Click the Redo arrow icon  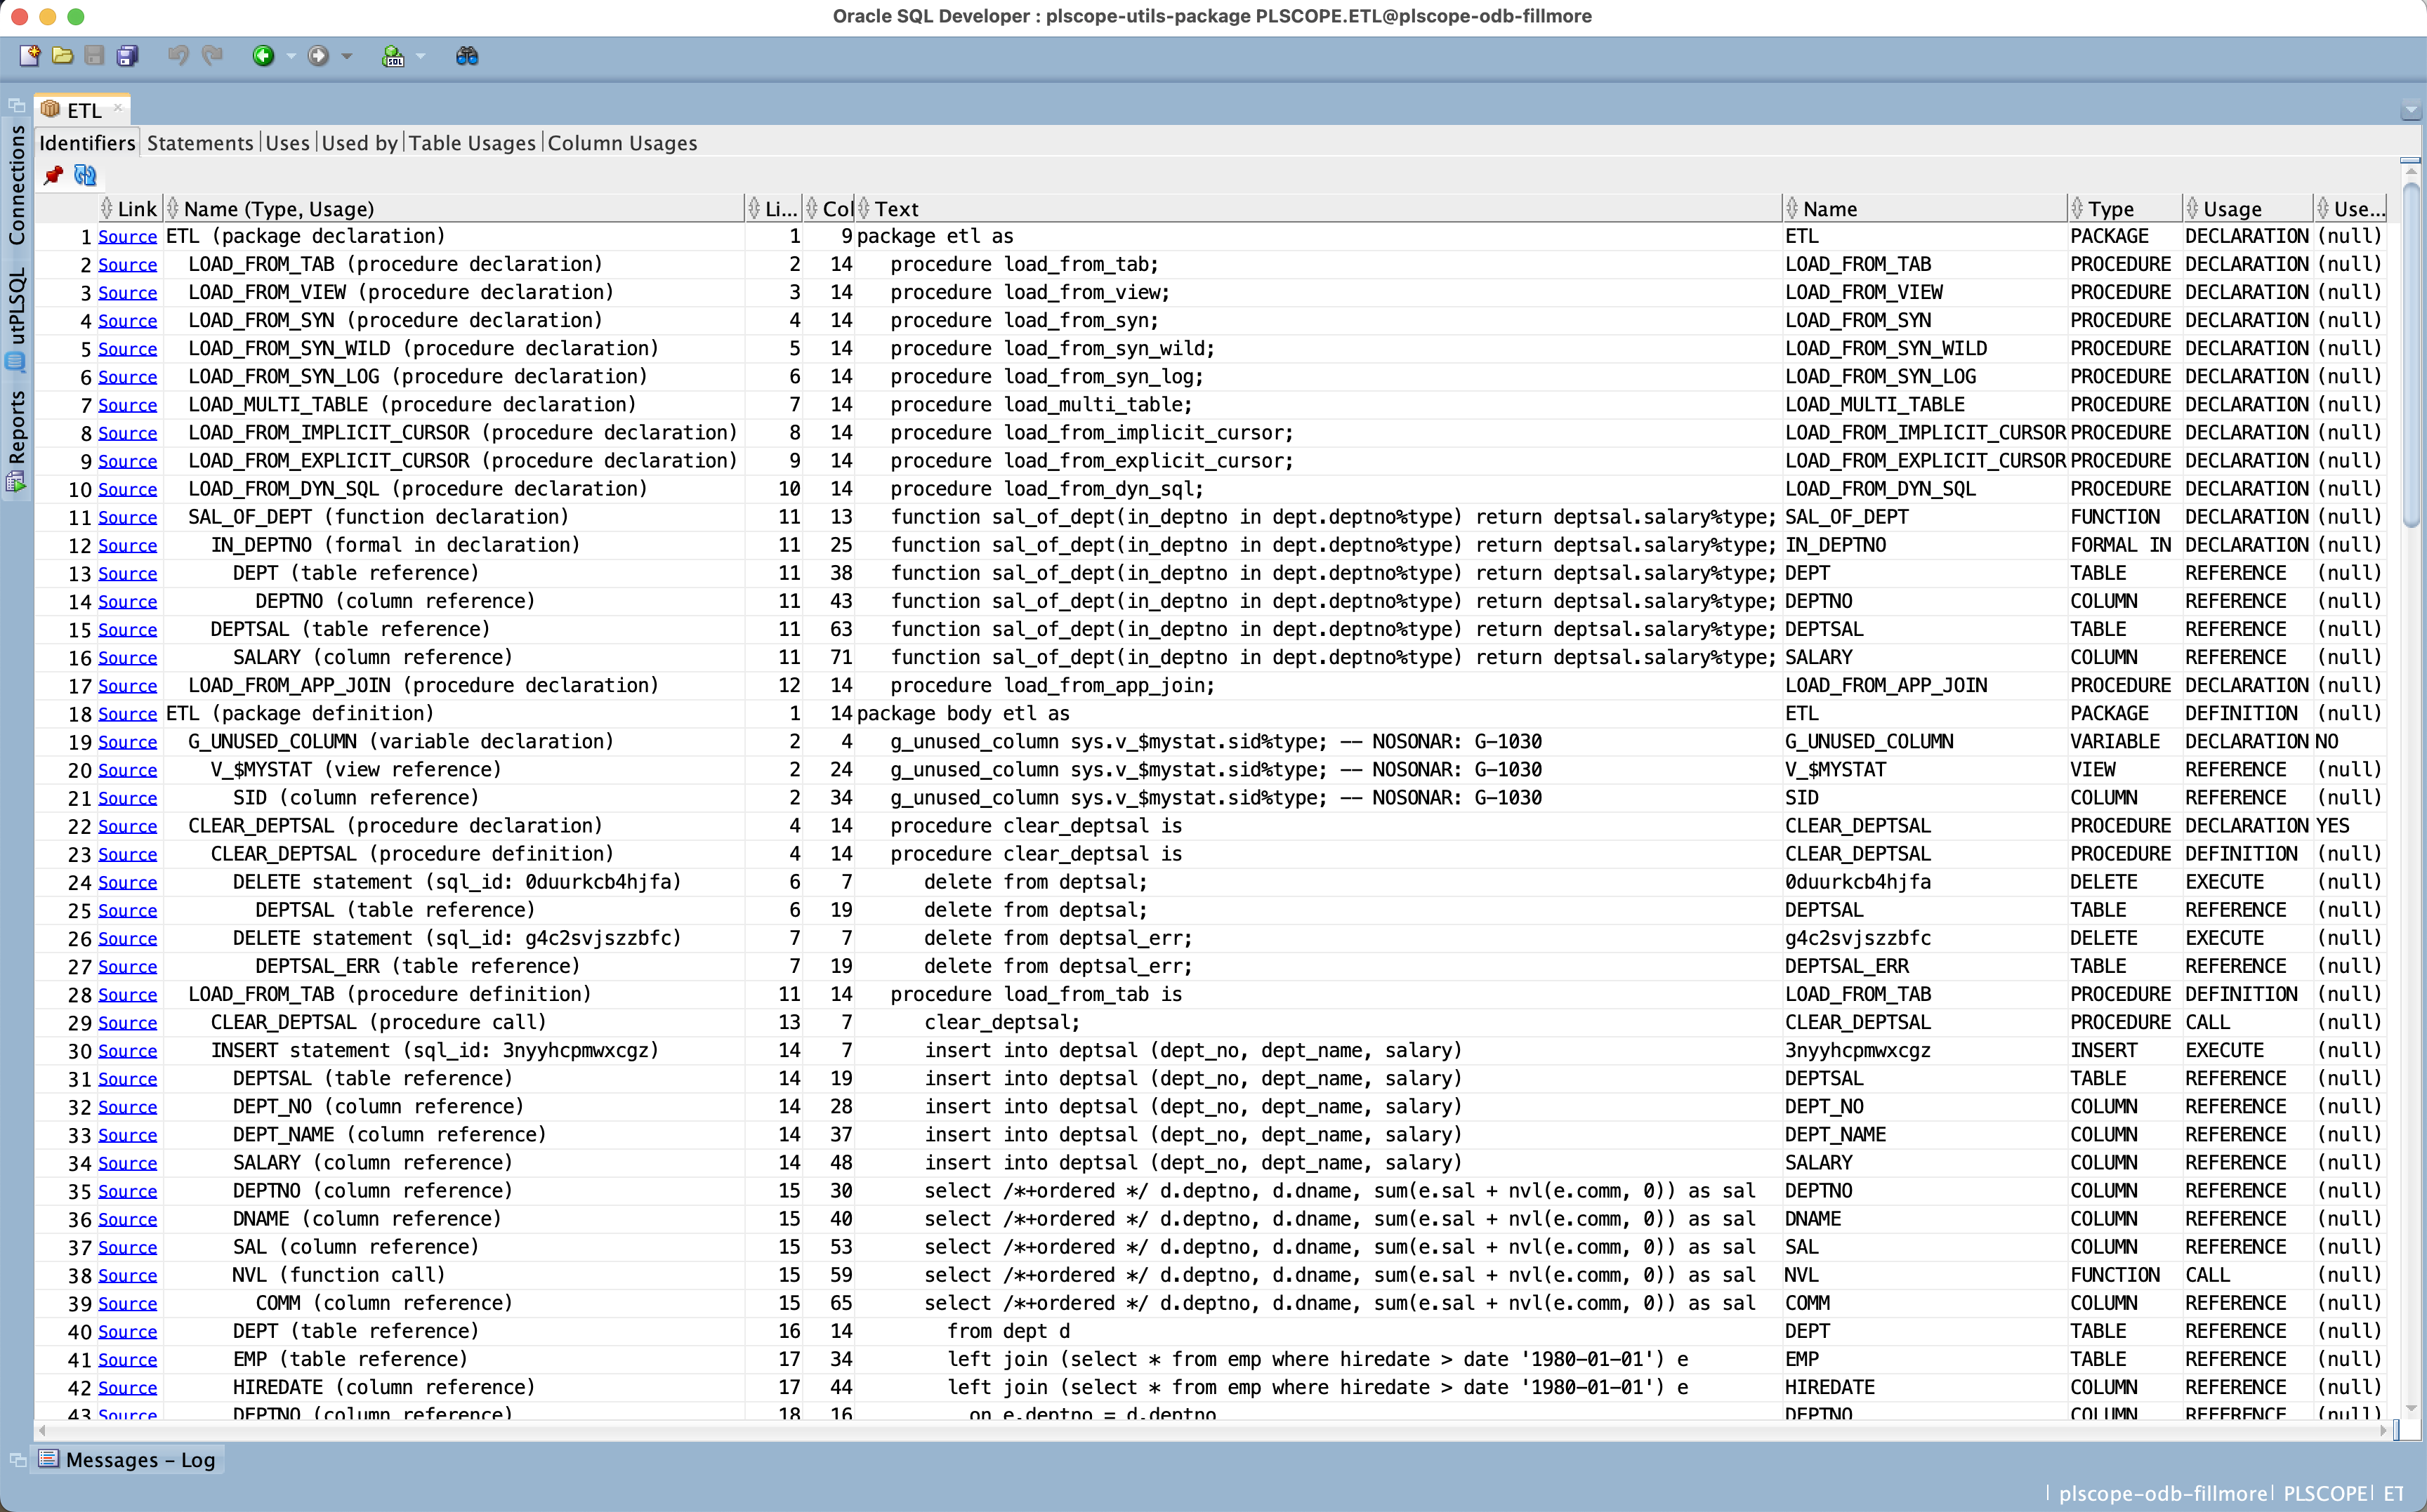click(x=212, y=56)
